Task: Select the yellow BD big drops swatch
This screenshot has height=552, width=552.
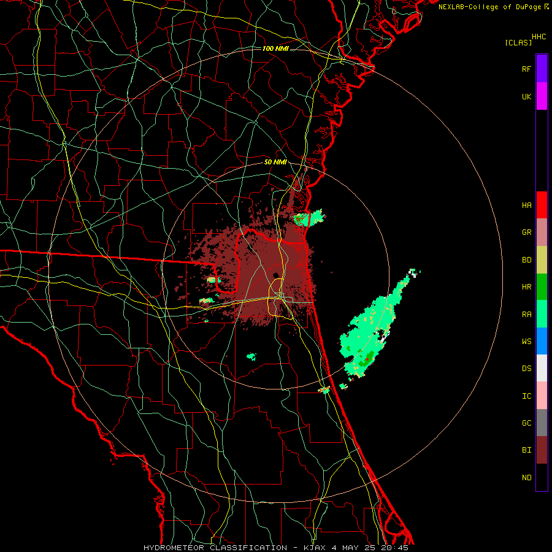Action: tap(542, 260)
